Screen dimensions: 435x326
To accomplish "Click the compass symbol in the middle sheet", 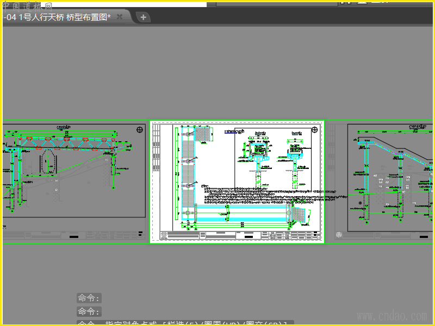I will coord(315,130).
